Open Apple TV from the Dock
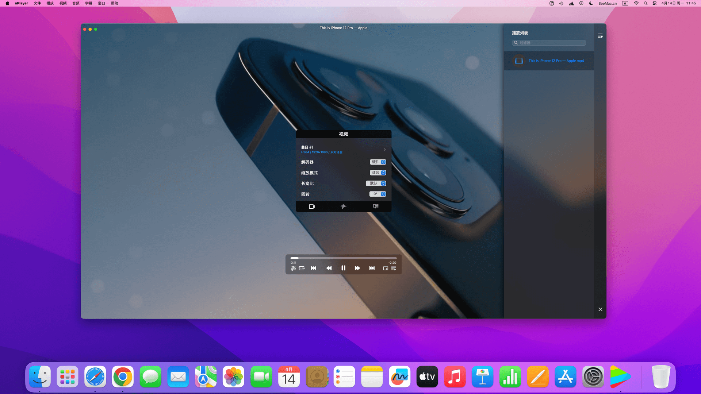The height and width of the screenshot is (394, 701). click(427, 376)
